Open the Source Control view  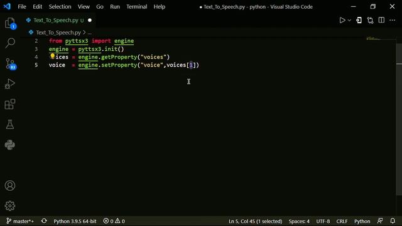tap(10, 63)
